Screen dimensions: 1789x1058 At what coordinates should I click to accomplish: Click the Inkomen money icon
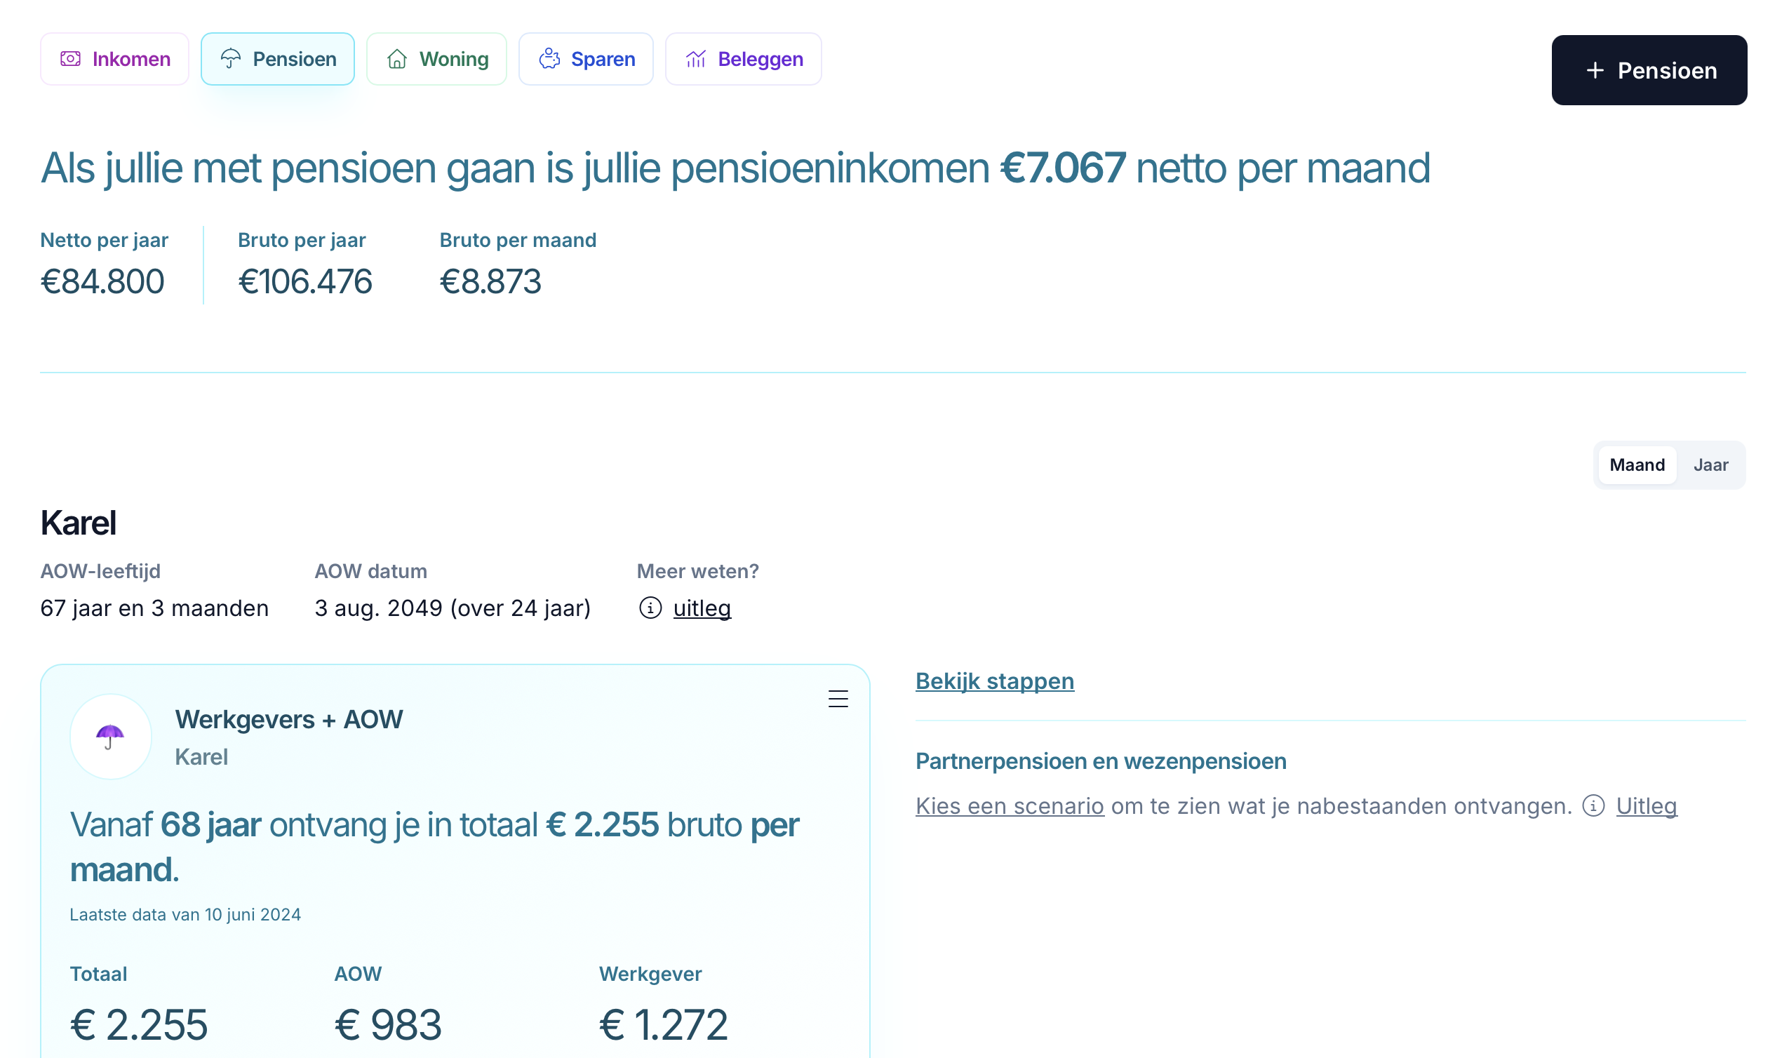(71, 59)
